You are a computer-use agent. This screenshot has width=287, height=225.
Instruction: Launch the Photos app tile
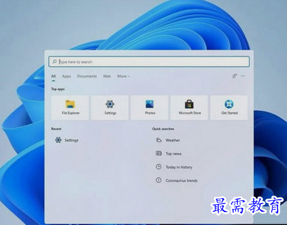(x=149, y=107)
